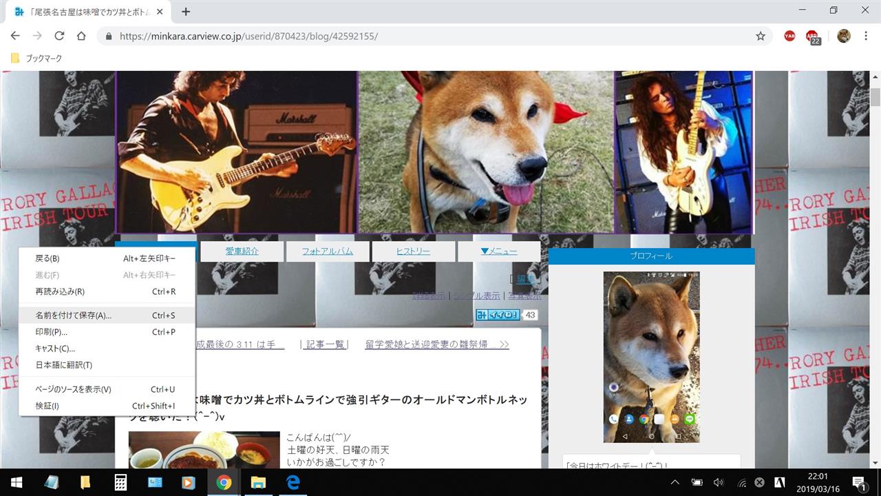Click the イイね like button
The image size is (881, 496).
tap(498, 315)
